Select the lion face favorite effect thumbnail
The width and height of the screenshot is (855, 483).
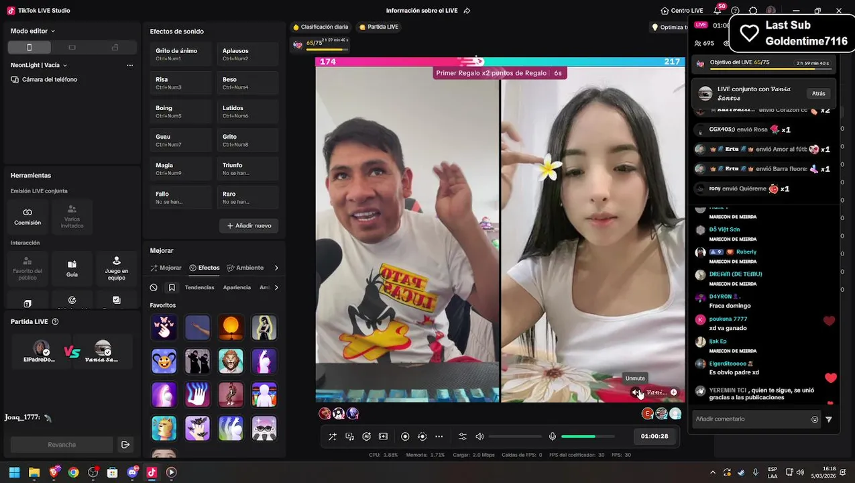tap(231, 361)
